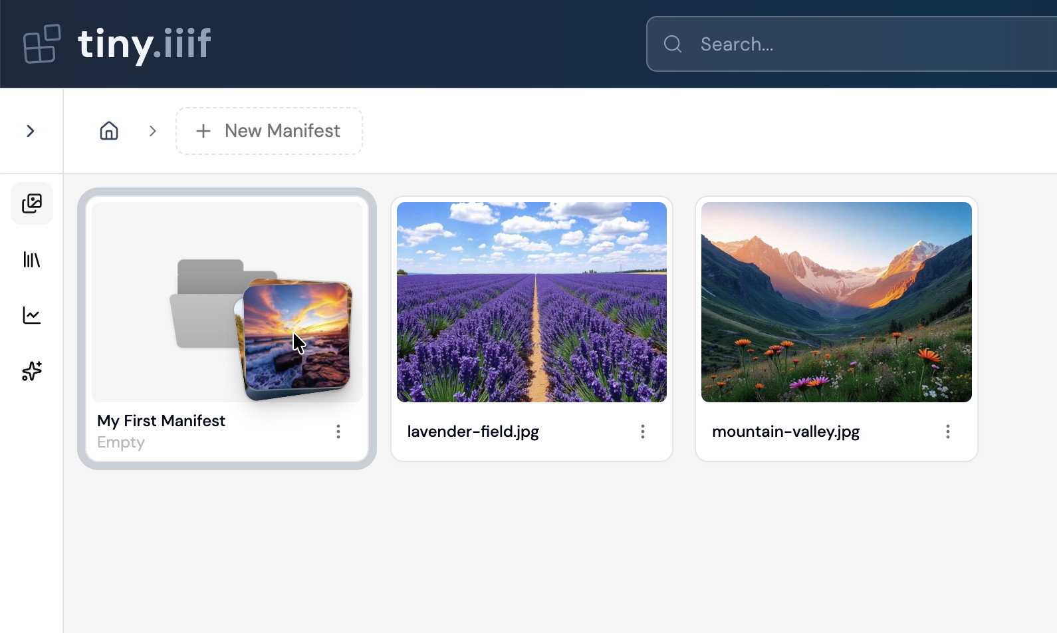The width and height of the screenshot is (1057, 633).
Task: Expand the left sidebar with the chevron
Action: click(31, 131)
